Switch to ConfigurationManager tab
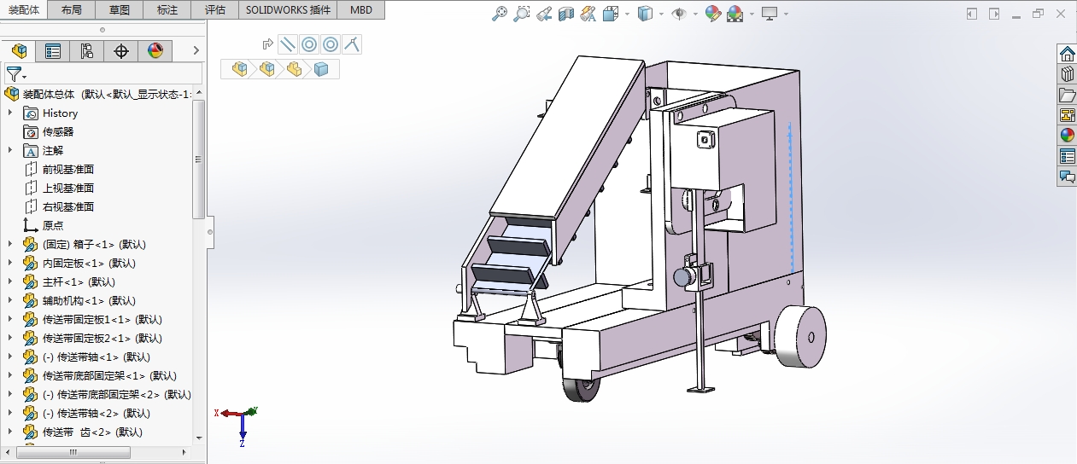The width and height of the screenshot is (1077, 464). pyautogui.click(x=87, y=51)
